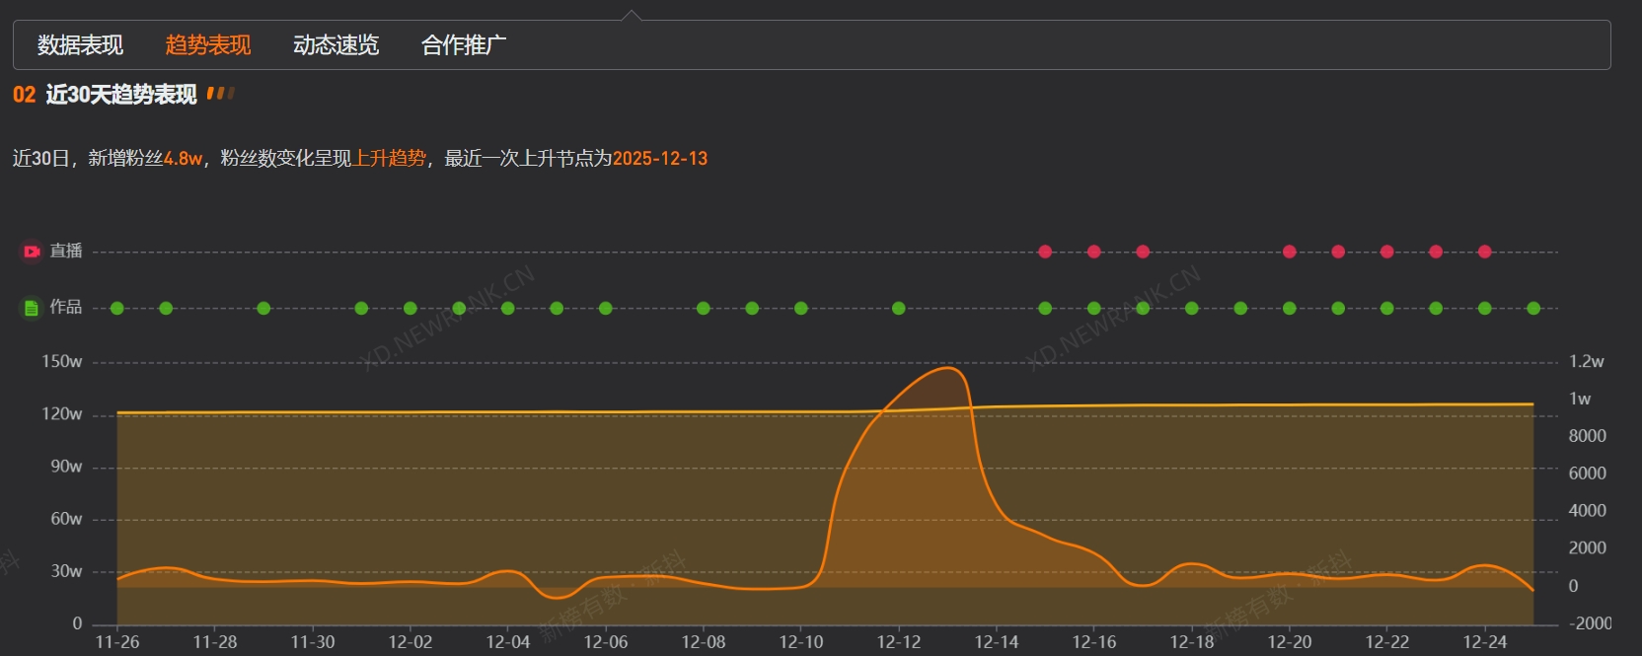
Task: Click the green 作品 works icon
Action: coord(32,308)
